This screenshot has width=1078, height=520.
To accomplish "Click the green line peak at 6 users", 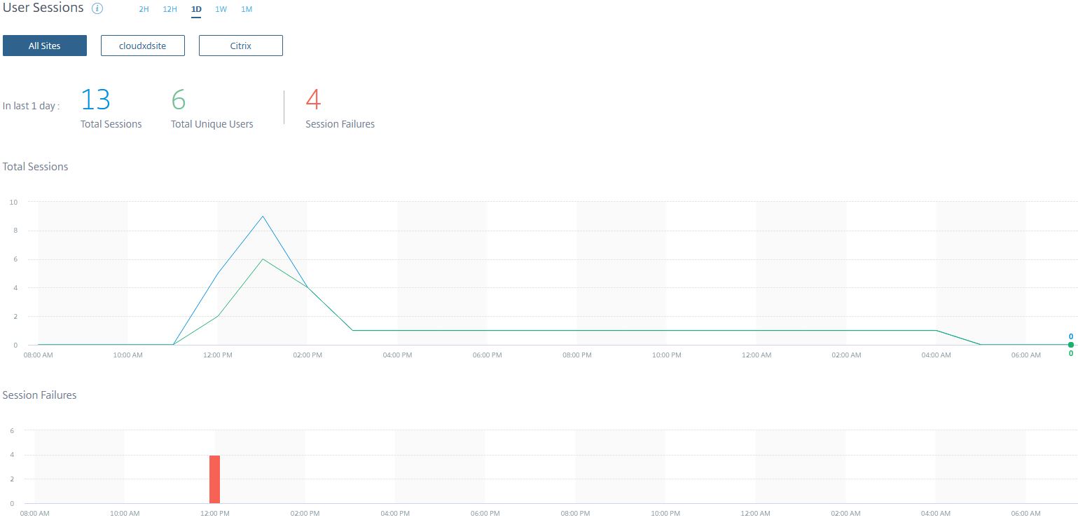I will click(263, 259).
